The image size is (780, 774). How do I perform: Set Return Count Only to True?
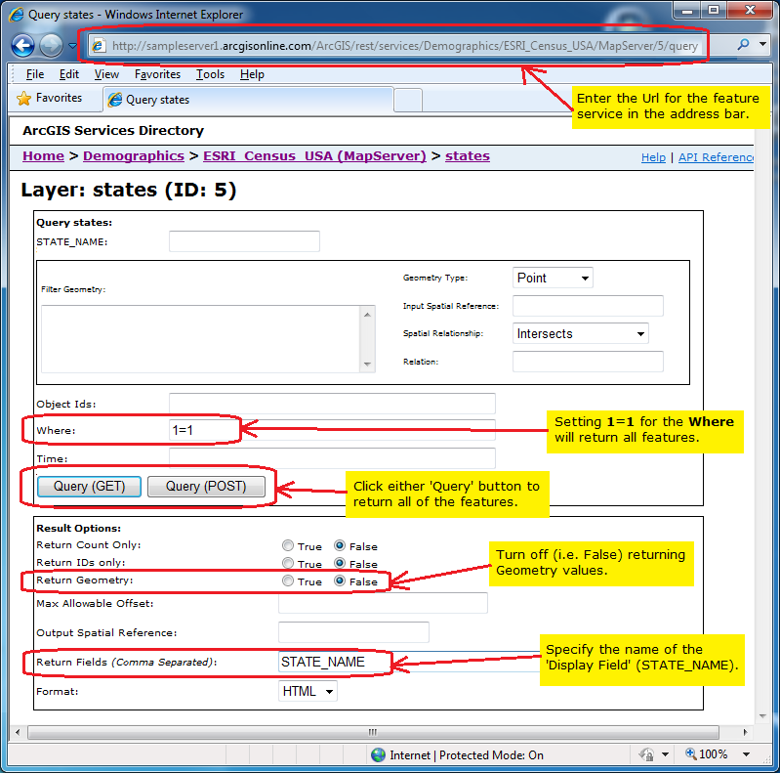[x=288, y=546]
